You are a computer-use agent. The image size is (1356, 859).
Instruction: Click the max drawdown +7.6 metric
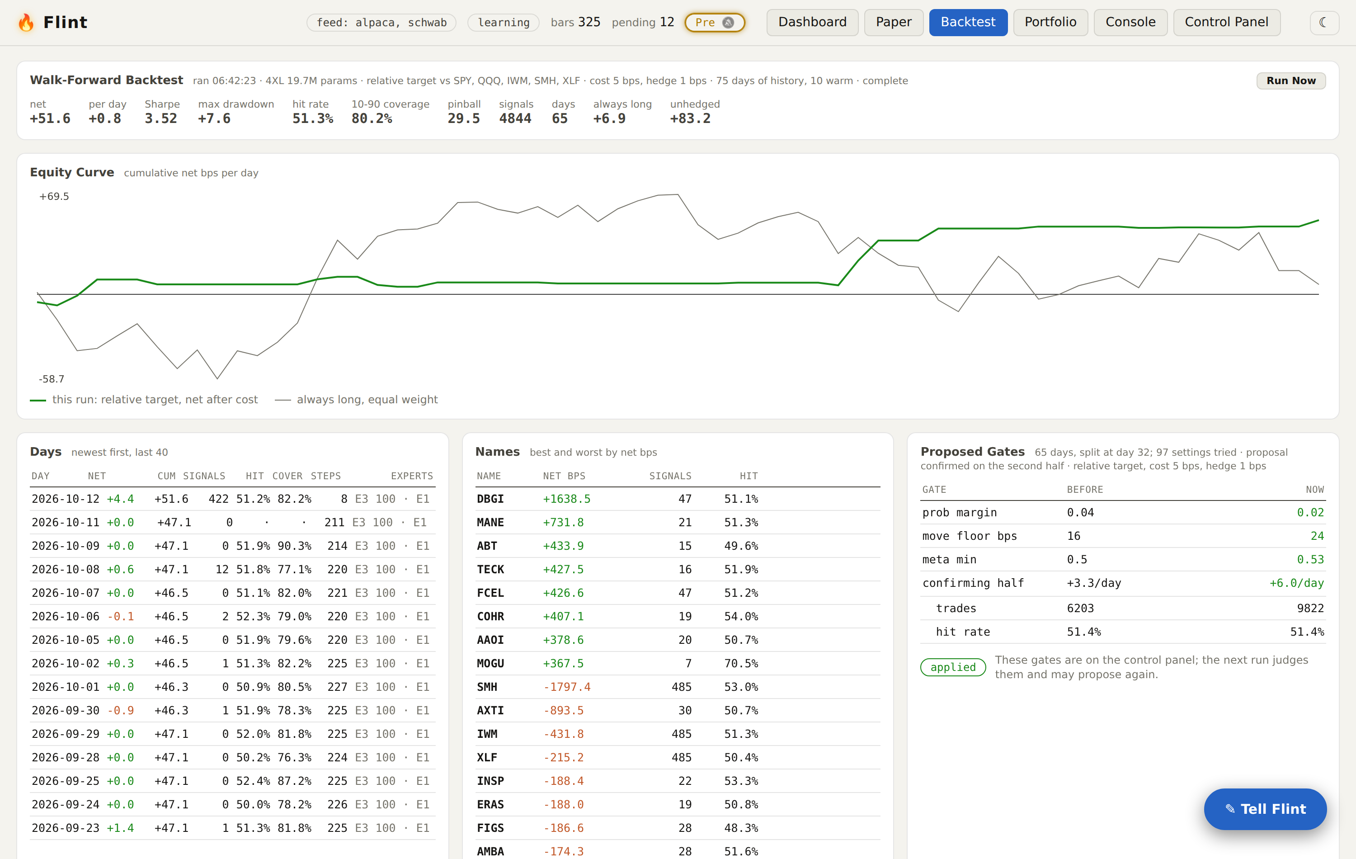[x=236, y=112]
